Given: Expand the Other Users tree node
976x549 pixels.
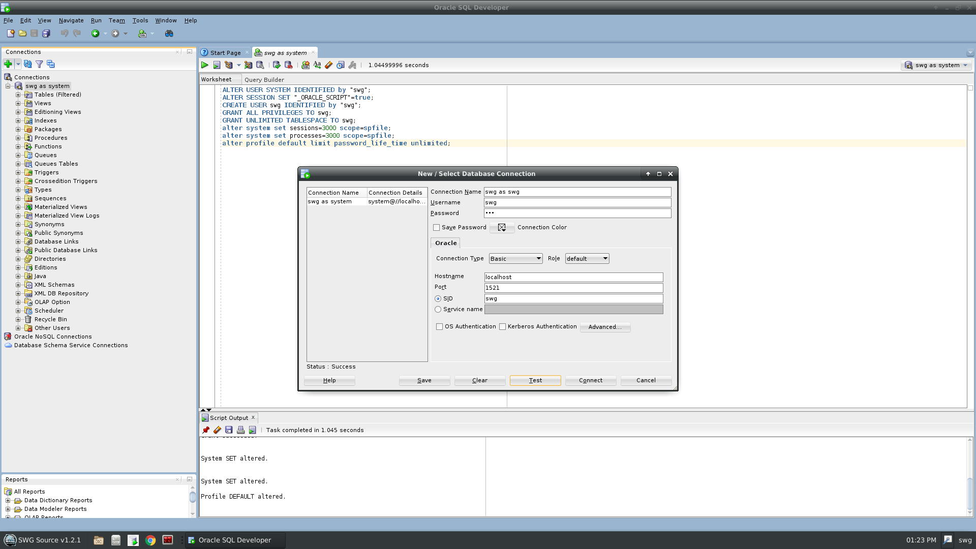Looking at the screenshot, I should tap(18, 328).
